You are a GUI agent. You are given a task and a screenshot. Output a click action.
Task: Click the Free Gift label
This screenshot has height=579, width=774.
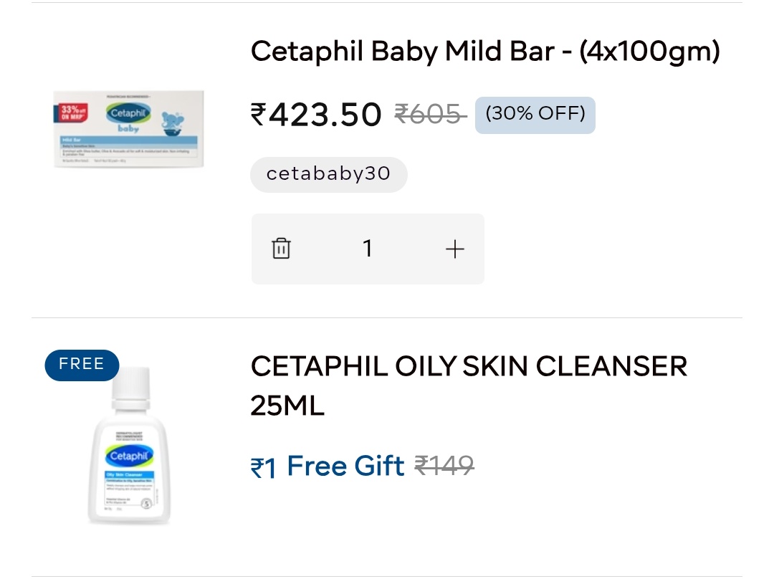345,466
